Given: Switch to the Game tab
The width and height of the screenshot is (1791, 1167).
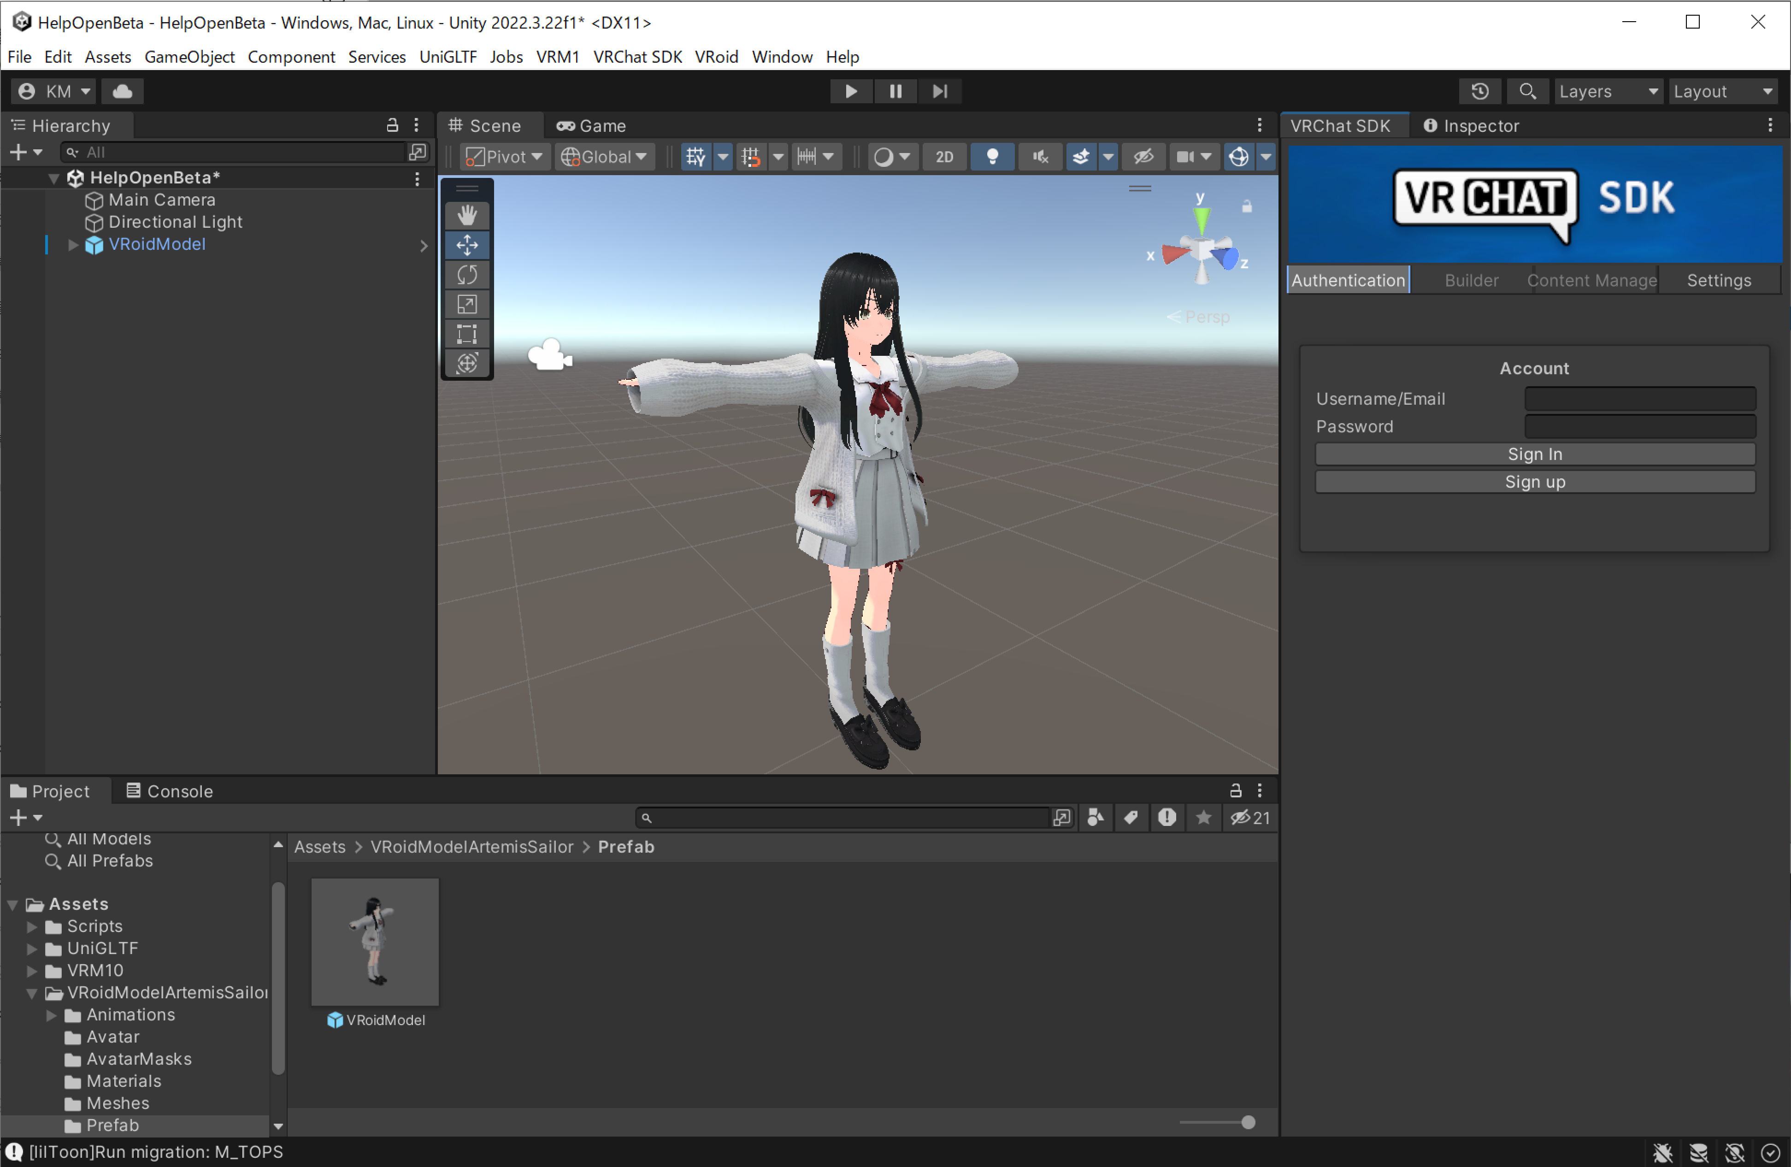Looking at the screenshot, I should point(591,126).
